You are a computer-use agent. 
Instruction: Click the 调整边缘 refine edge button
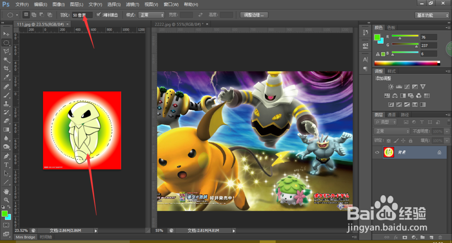pos(254,15)
